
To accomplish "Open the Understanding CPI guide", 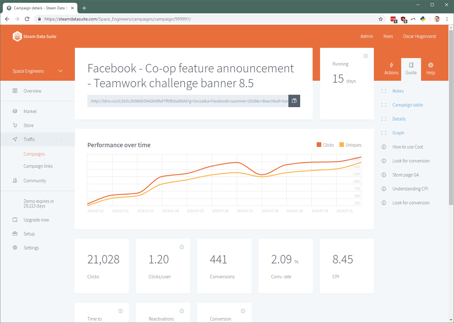I will (x=410, y=189).
